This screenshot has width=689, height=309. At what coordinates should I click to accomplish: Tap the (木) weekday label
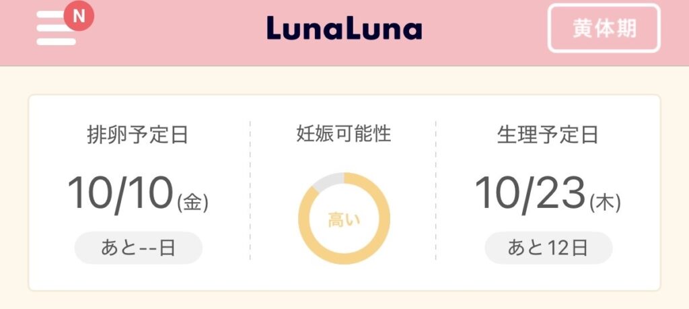[604, 202]
